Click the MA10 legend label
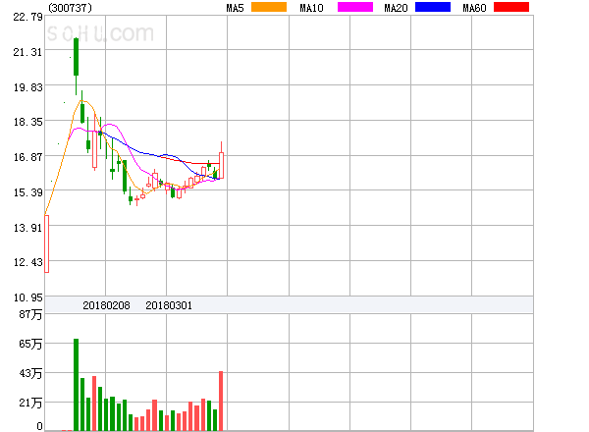 pos(311,8)
